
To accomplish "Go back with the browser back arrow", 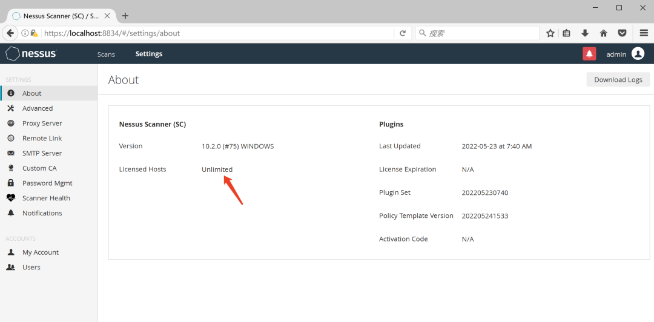I will click(10, 33).
